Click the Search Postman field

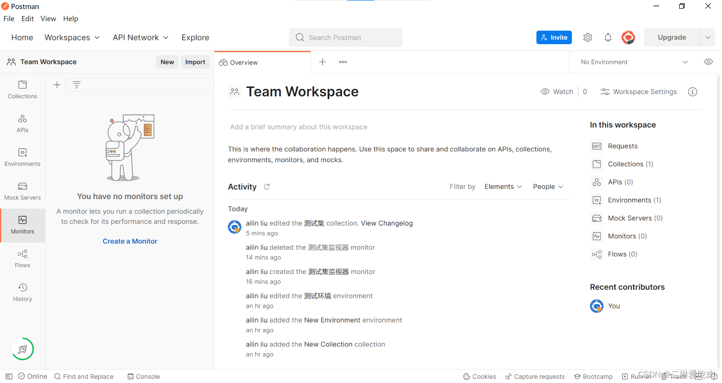point(346,37)
